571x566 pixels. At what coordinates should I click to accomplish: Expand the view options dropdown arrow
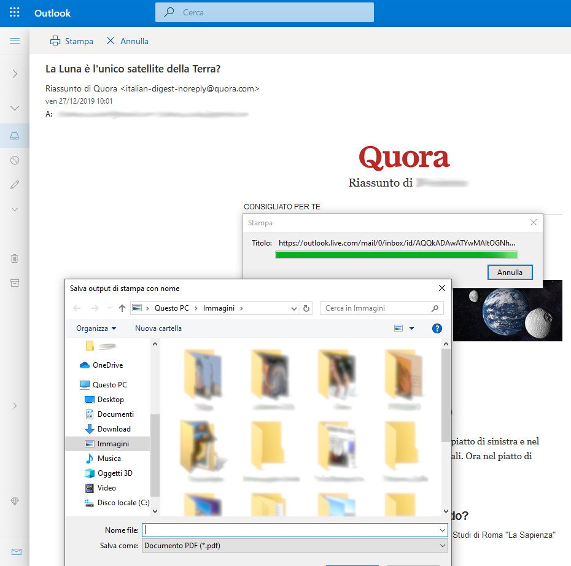pos(412,328)
